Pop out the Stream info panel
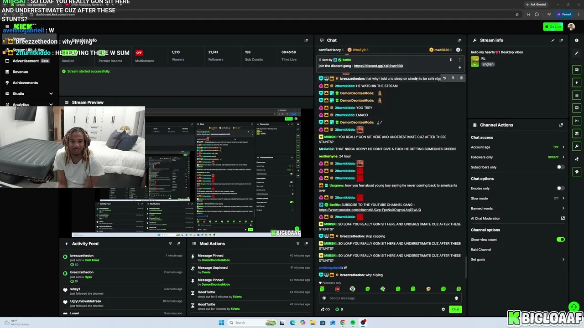This screenshot has width=584, height=328. (x=561, y=40)
